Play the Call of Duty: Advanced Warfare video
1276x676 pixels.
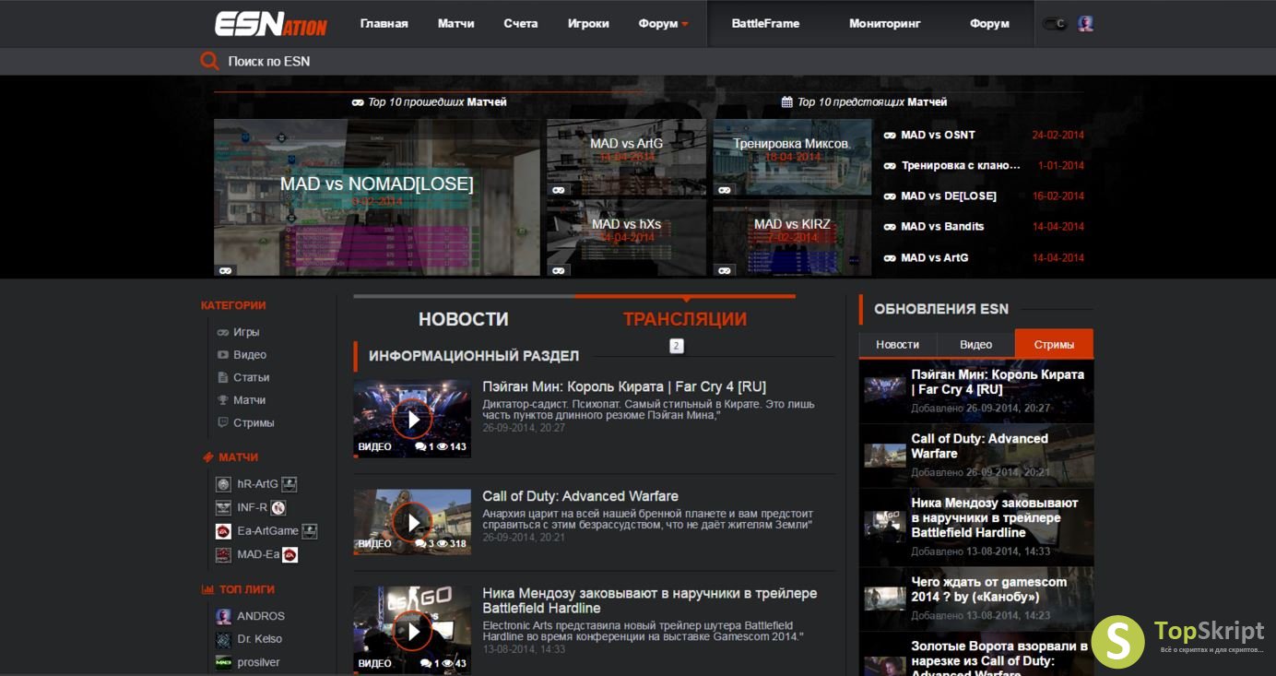pyautogui.click(x=412, y=523)
